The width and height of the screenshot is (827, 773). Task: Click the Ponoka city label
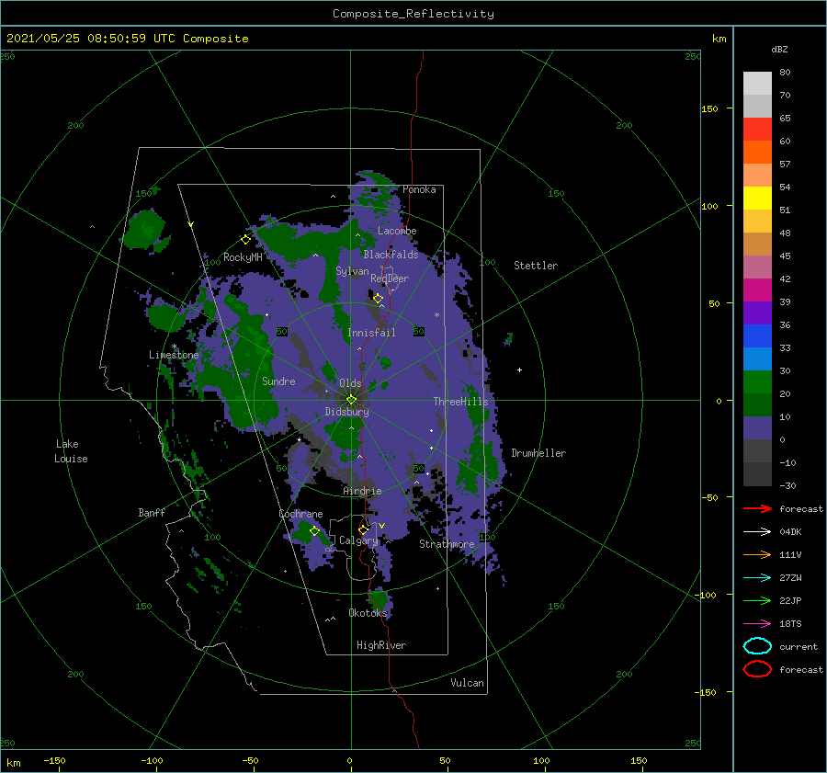[419, 189]
